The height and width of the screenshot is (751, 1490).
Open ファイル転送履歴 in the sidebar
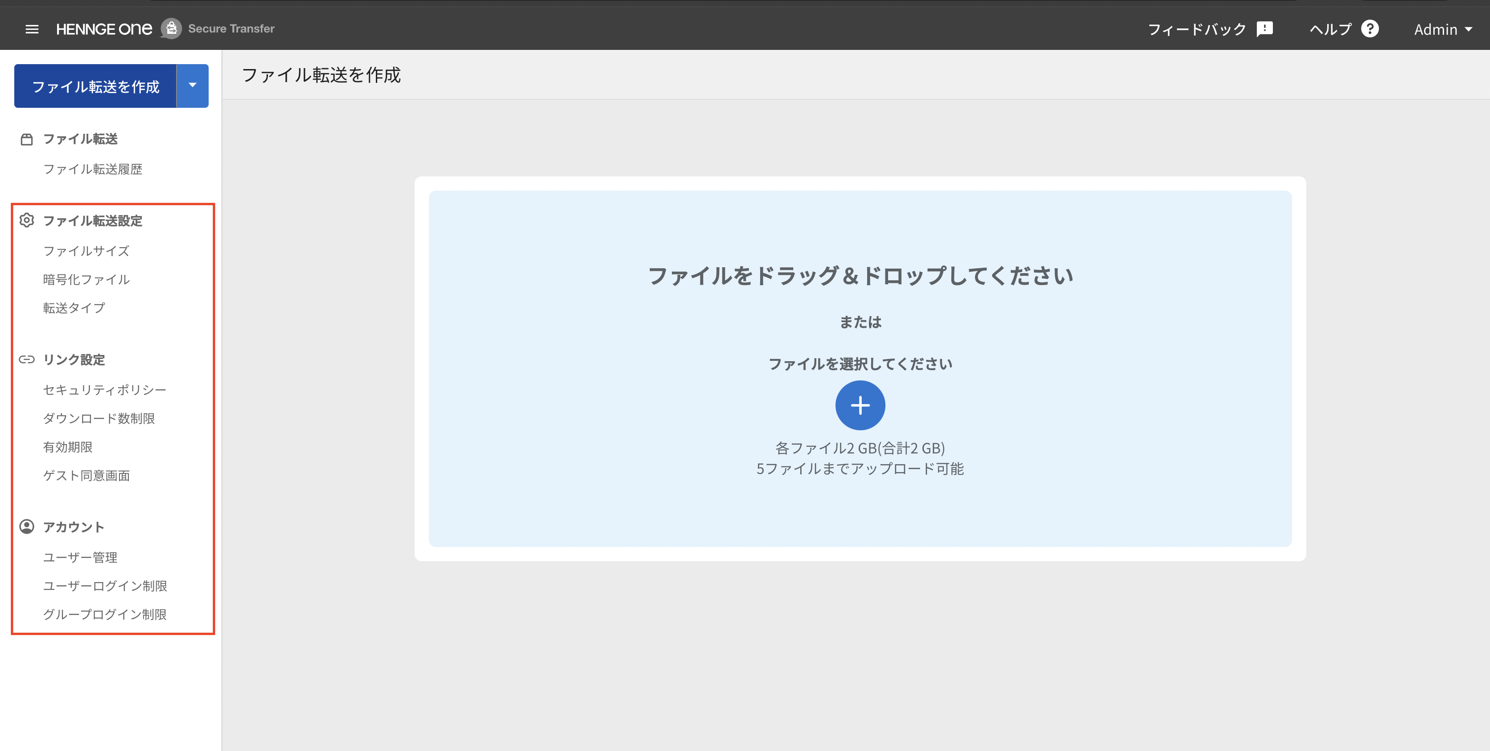93,169
